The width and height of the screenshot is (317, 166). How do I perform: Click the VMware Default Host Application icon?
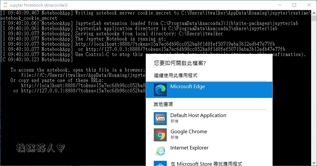click(x=160, y=118)
